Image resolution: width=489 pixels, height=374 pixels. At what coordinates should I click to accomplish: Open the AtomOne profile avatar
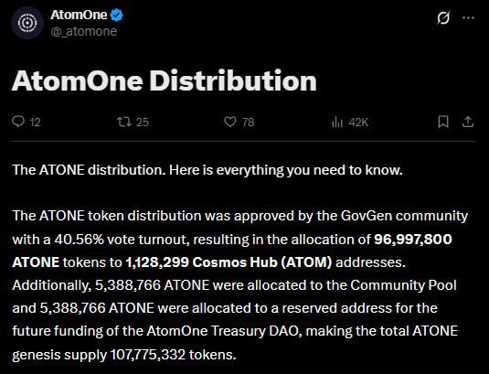(27, 23)
